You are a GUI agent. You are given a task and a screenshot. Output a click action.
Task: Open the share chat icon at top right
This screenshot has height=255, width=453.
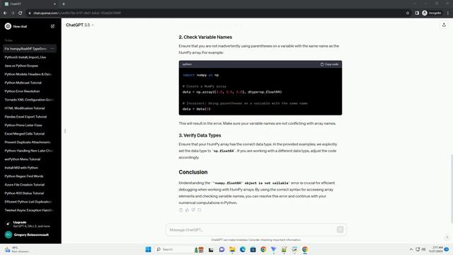444,25
